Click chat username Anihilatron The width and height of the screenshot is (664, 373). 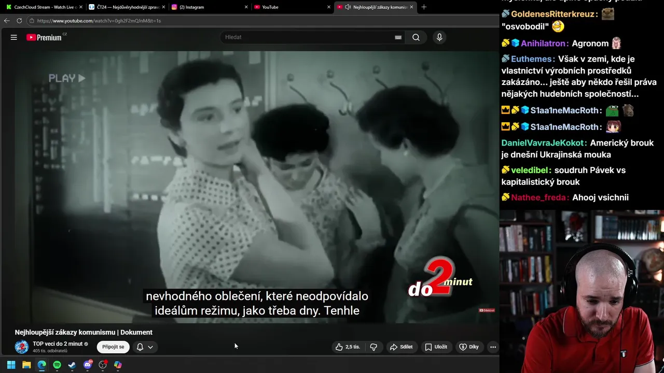pyautogui.click(x=544, y=44)
